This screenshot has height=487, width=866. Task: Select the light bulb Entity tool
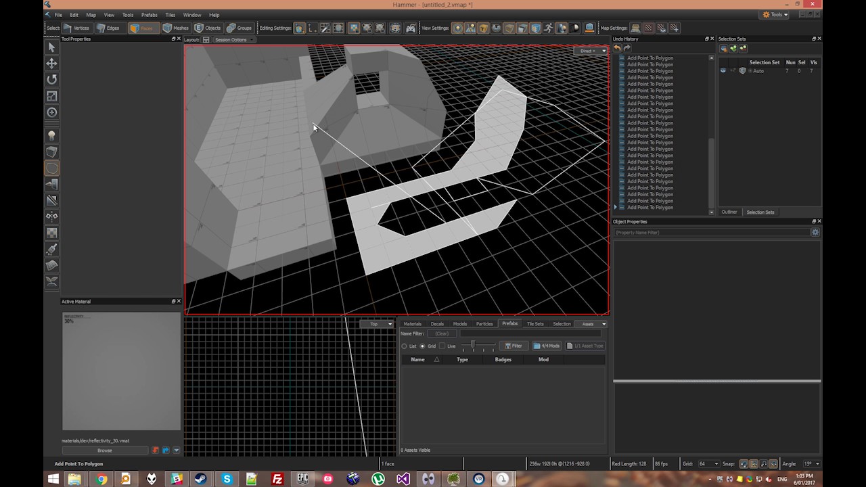51,136
